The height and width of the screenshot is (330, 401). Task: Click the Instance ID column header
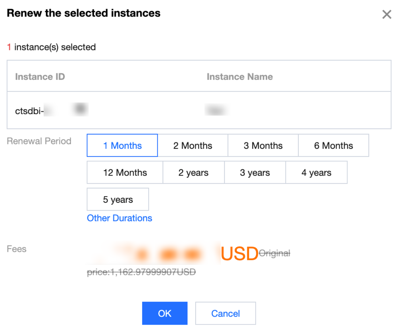pyautogui.click(x=40, y=77)
